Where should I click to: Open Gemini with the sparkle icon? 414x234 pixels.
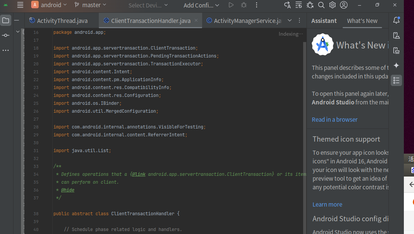coord(396,65)
